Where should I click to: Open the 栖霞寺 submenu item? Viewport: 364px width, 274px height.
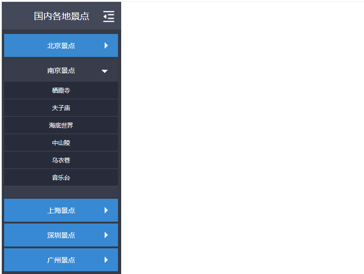[x=61, y=90]
